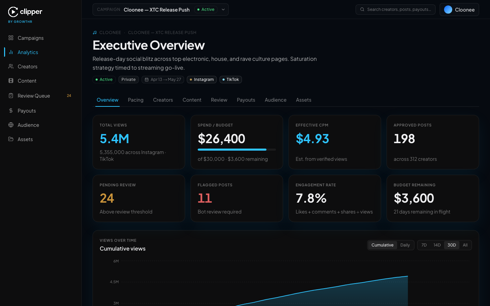Go to Payouts in the sidebar
The width and height of the screenshot is (490, 306).
coord(41,111)
